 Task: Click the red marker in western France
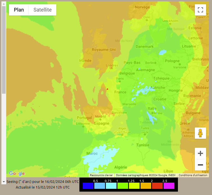coord(108,89)
